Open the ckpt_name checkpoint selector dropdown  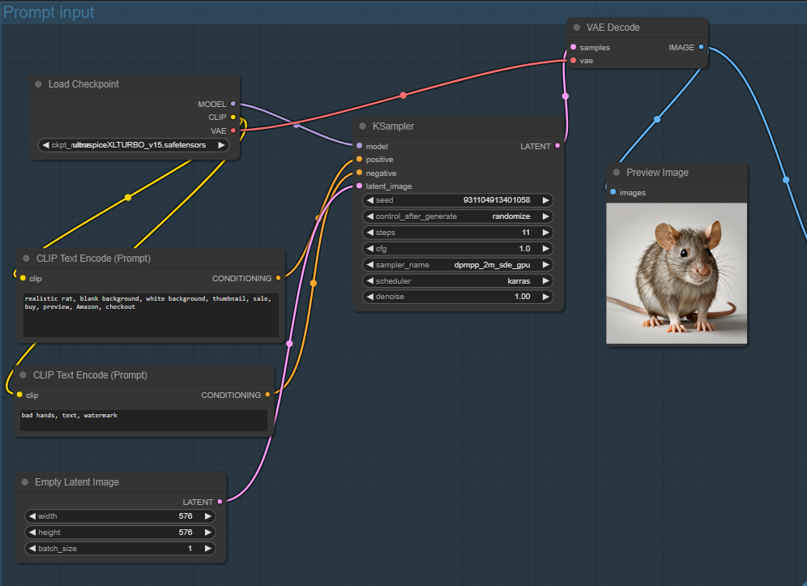(134, 145)
